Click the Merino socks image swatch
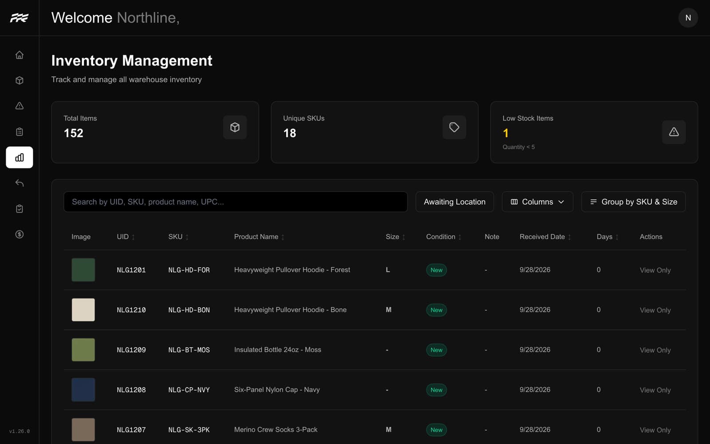The height and width of the screenshot is (444, 710). (83, 429)
